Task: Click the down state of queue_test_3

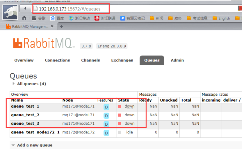Action: 129,123
